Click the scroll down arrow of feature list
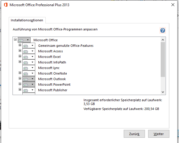Viewport: 179px width, 143px height. tap(163, 92)
